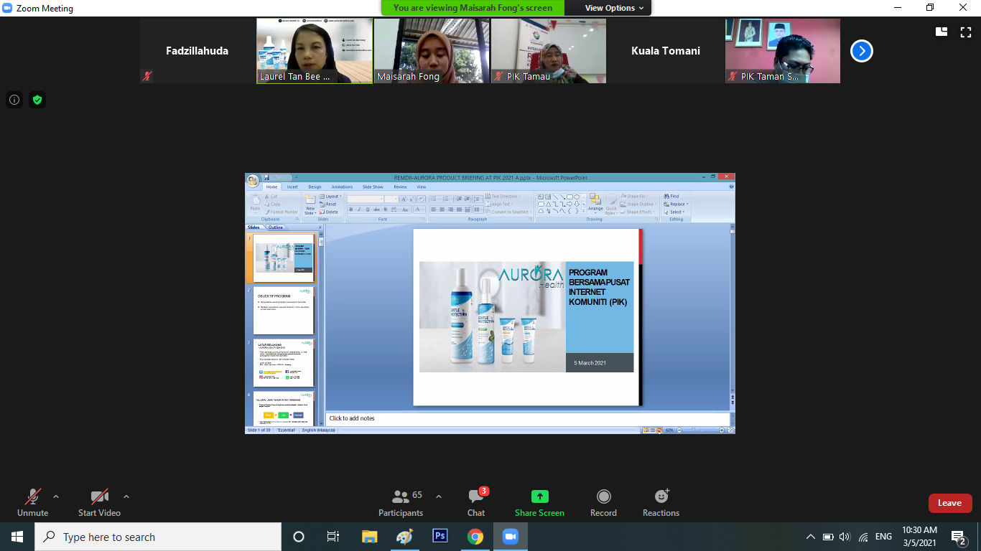Open Google Chrome from taskbar
The height and width of the screenshot is (551, 981).
(x=475, y=537)
